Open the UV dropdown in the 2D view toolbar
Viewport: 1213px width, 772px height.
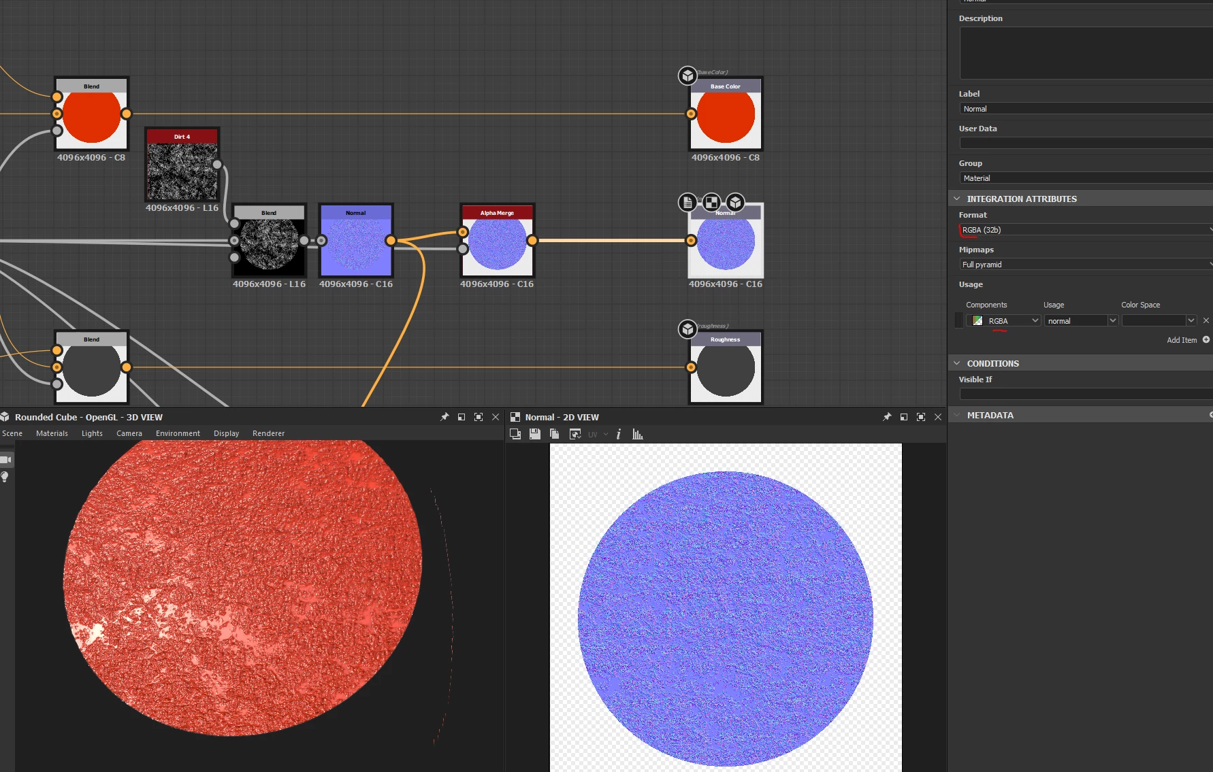pos(598,435)
